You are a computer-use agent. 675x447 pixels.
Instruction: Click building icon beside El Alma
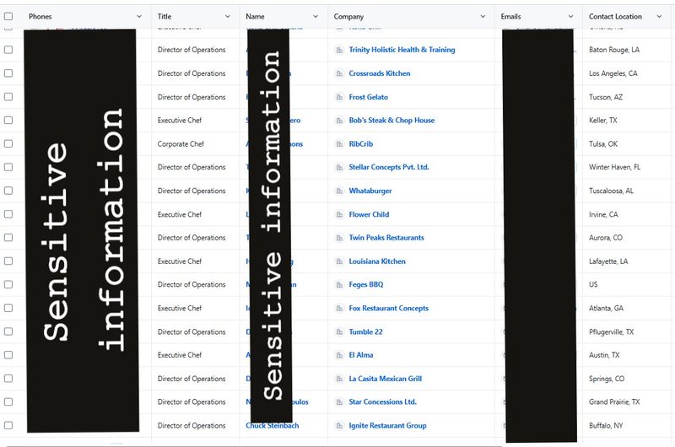(340, 355)
